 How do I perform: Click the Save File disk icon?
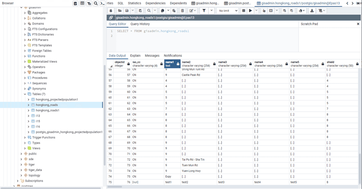pos(127,11)
